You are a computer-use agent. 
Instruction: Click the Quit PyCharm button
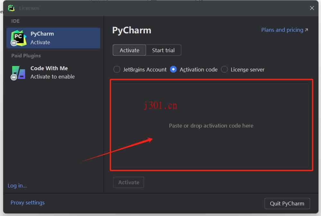(287, 204)
